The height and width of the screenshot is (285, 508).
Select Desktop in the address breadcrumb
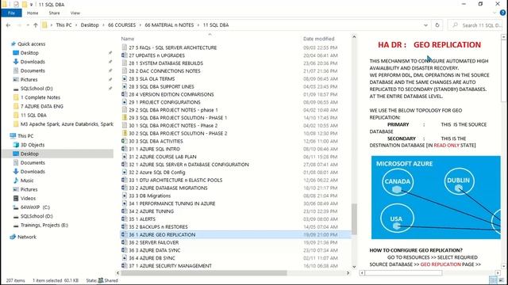coord(90,25)
